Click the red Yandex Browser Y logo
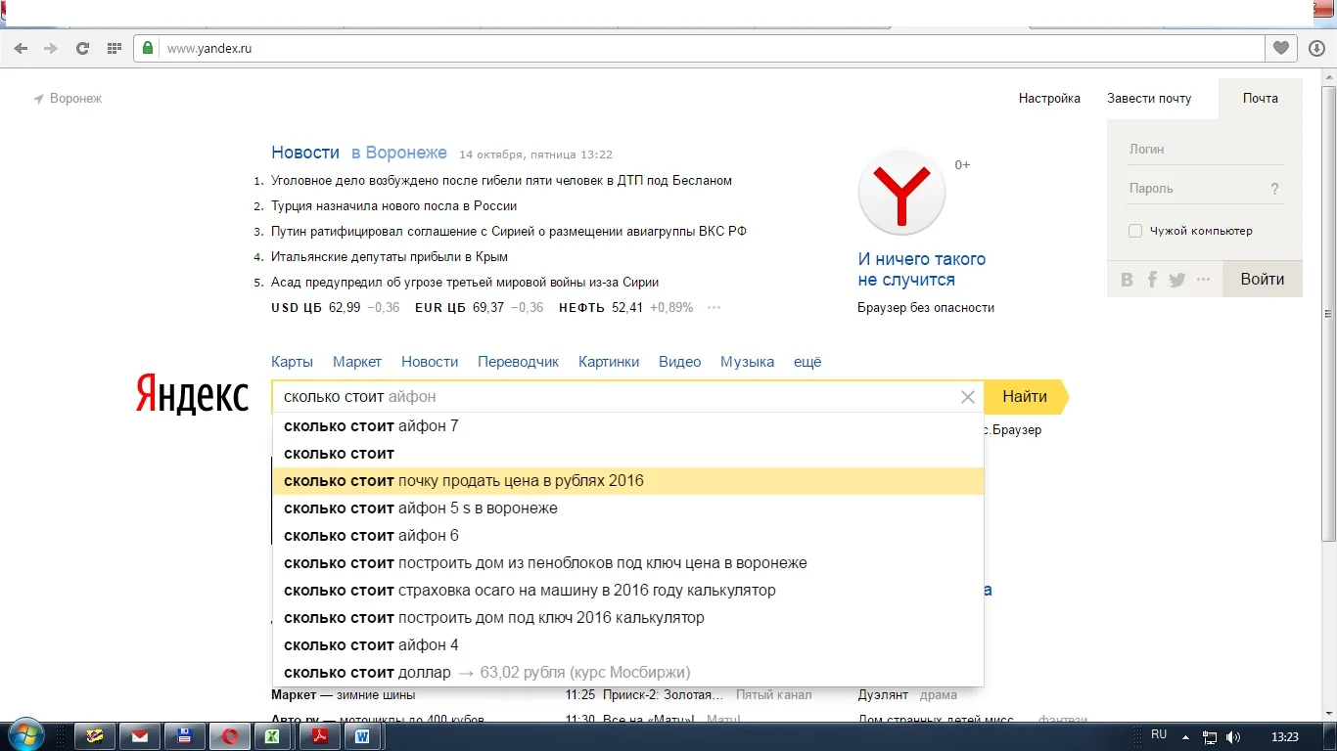This screenshot has width=1337, height=751. pyautogui.click(x=901, y=193)
